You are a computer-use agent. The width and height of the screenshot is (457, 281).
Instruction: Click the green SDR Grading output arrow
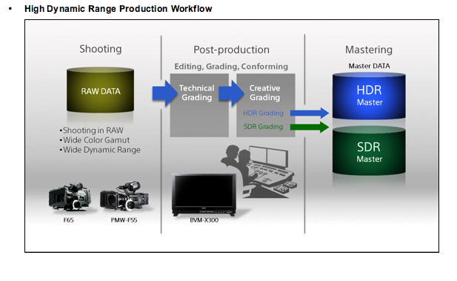pos(310,127)
